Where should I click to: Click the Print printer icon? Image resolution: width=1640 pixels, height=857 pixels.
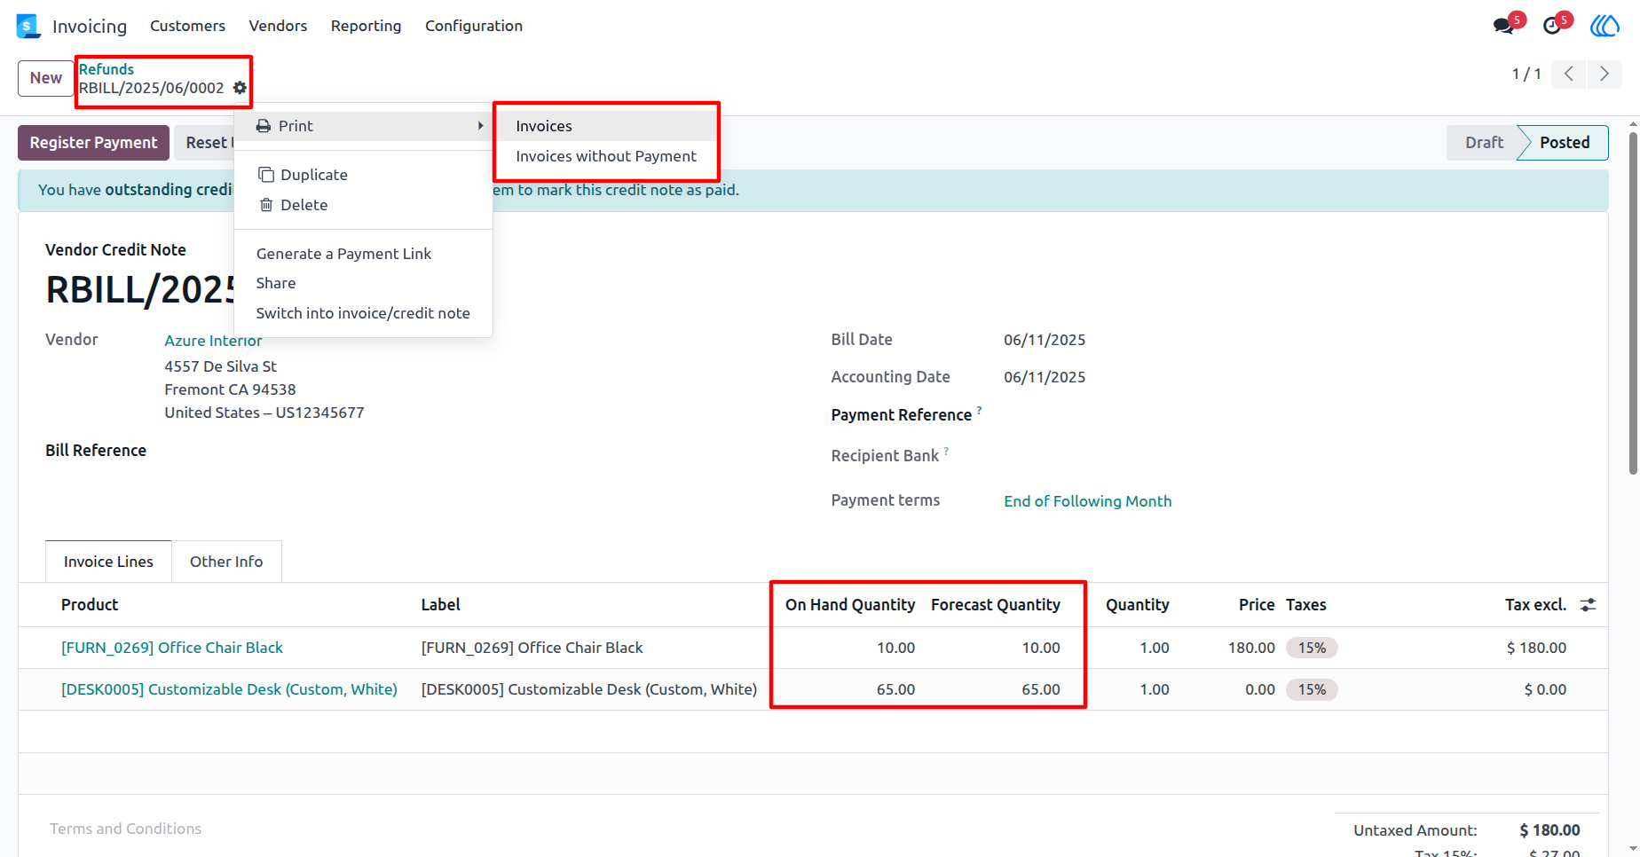[x=264, y=126]
